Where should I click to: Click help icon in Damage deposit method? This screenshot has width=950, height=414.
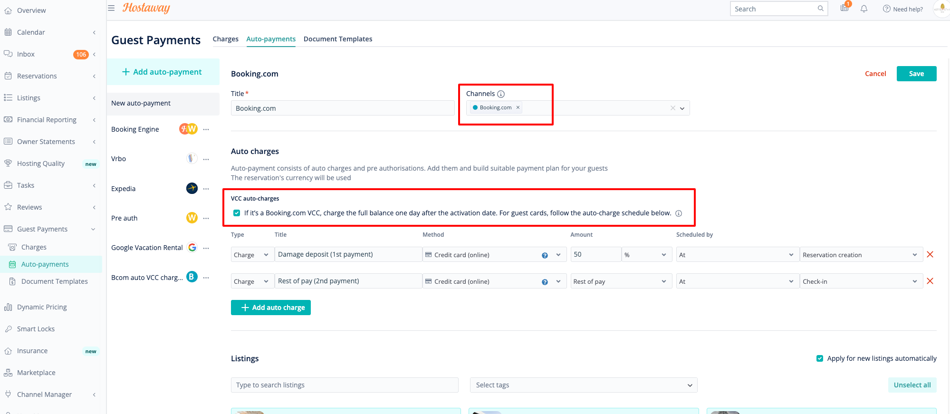(x=545, y=255)
